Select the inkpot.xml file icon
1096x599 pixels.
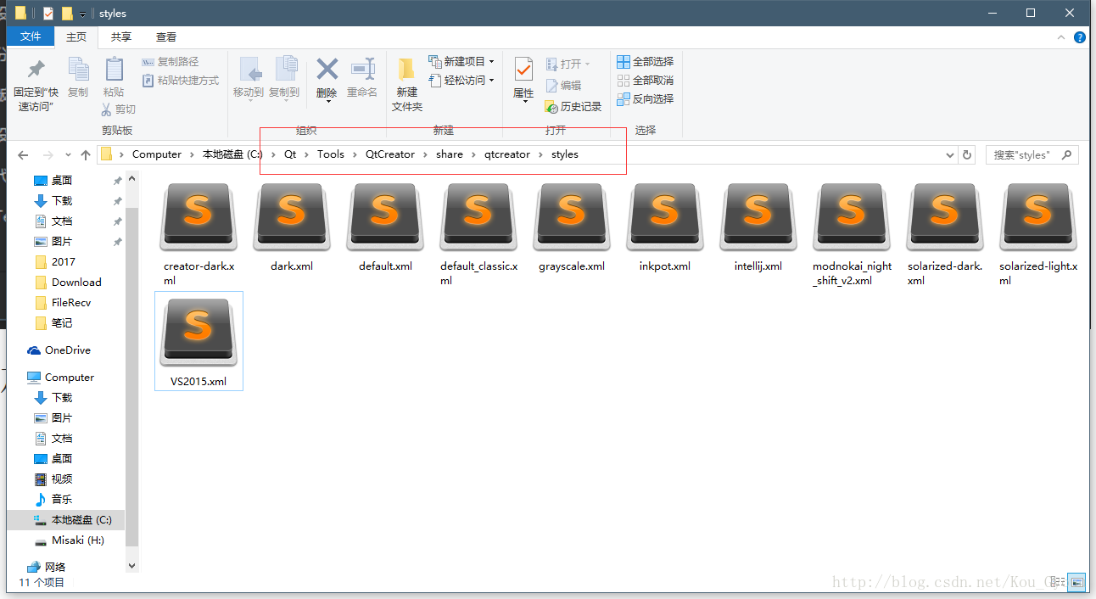tap(665, 216)
